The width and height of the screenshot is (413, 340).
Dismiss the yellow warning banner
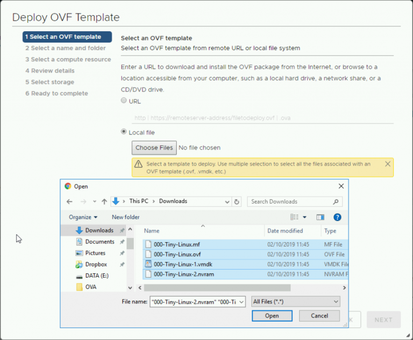(388, 164)
